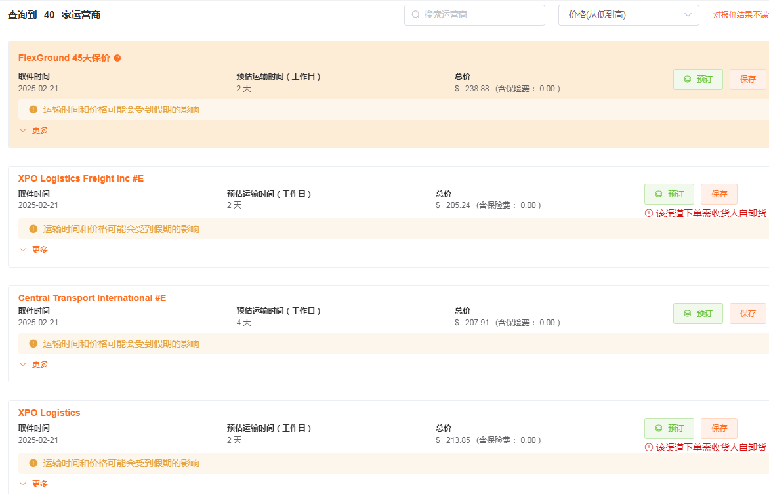Click the 查询到 40 家运营商 result count
The image size is (769, 494).
click(x=54, y=14)
